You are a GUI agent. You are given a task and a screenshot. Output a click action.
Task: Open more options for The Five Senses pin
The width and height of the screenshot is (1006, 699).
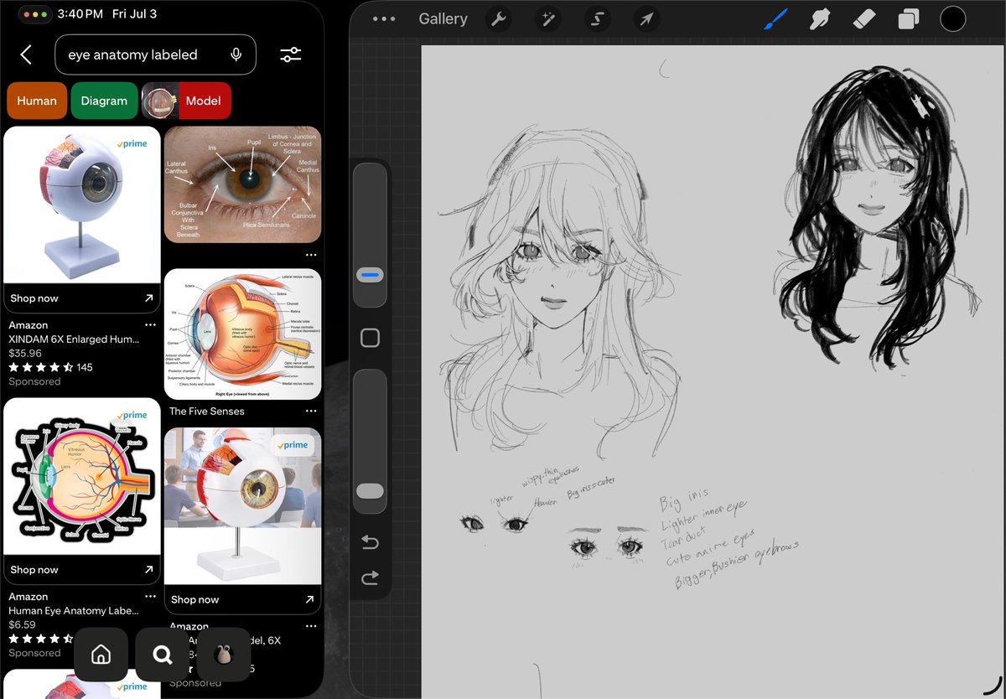[311, 412]
